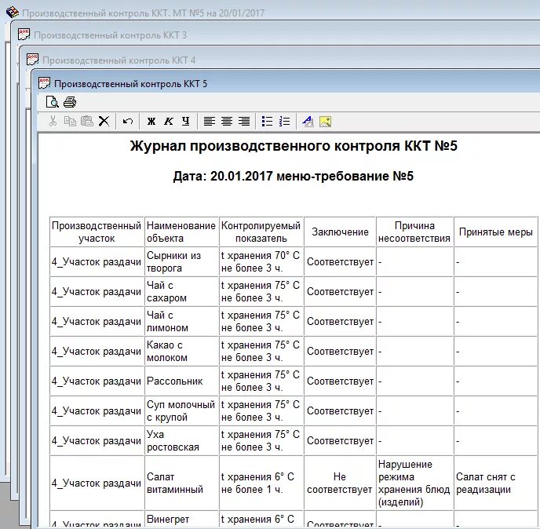Click the main application window icon
540x529 pixels.
click(13, 12)
